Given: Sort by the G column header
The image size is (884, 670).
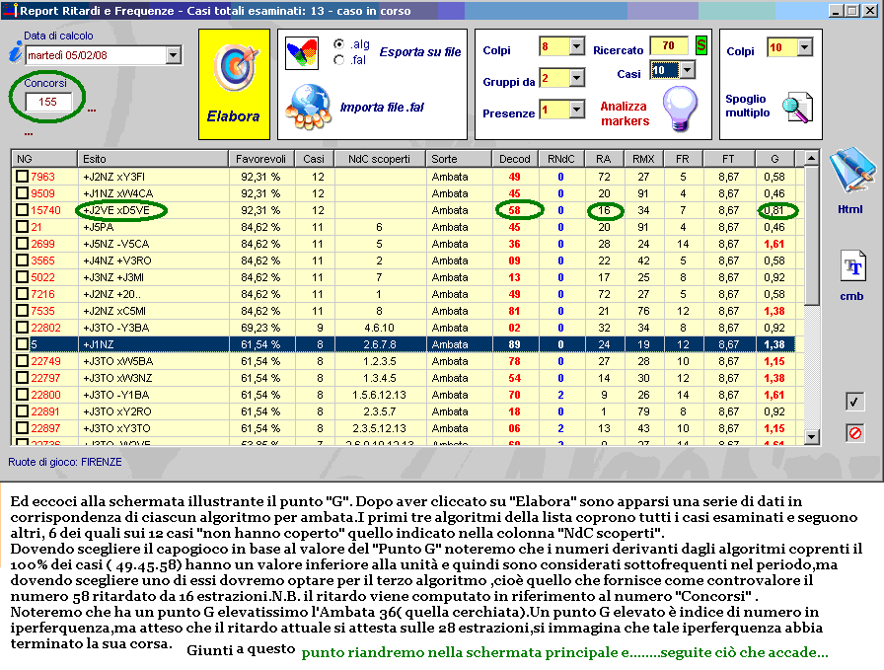Looking at the screenshot, I should click(x=775, y=159).
